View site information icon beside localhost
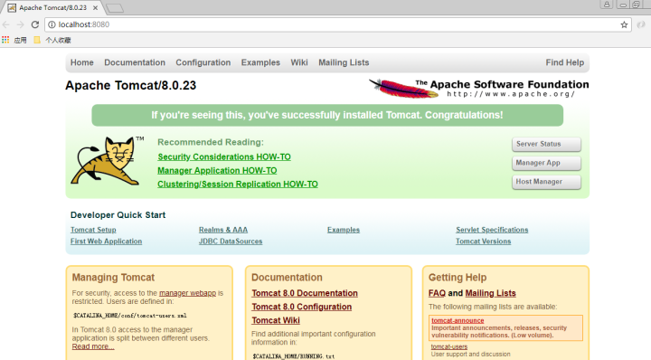The width and height of the screenshot is (651, 360). point(52,24)
